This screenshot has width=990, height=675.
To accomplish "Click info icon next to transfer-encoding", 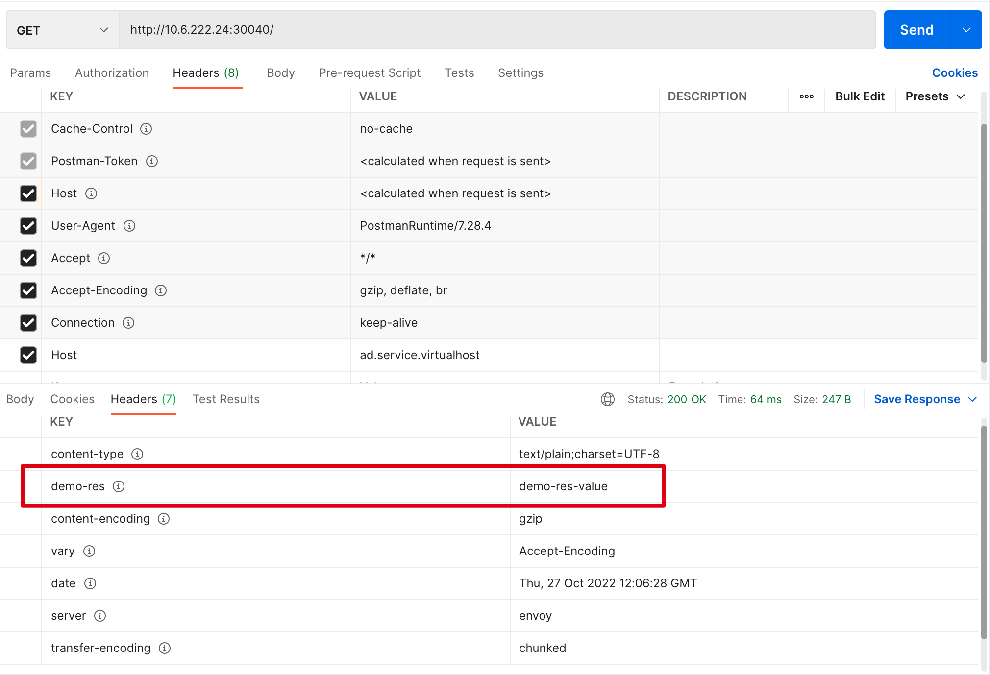I will (165, 648).
